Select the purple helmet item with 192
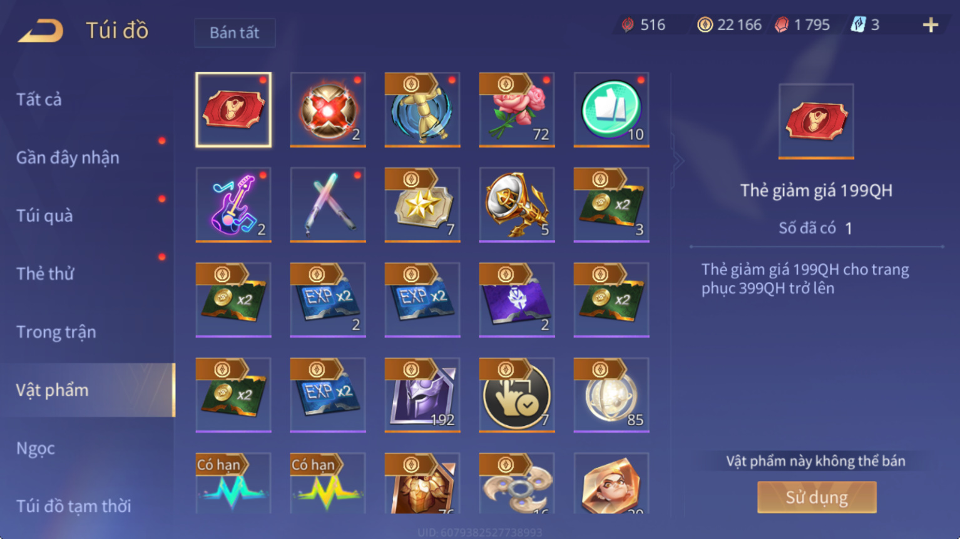This screenshot has height=539, width=960. pos(422,395)
